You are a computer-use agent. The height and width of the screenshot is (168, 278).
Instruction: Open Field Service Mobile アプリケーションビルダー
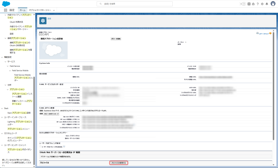(24, 78)
